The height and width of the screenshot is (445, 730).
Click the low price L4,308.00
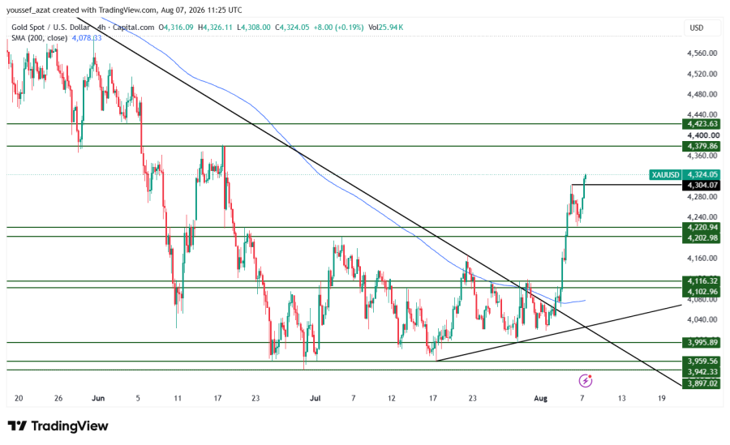coord(254,28)
